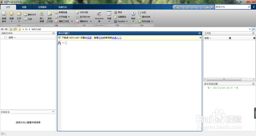Open 预设 (Preferences) gear

(x=118, y=12)
